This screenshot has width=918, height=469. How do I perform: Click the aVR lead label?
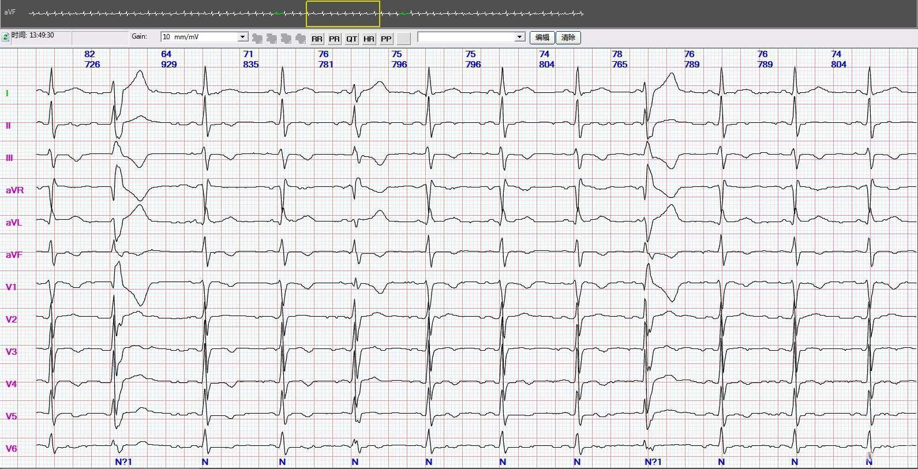tap(14, 190)
